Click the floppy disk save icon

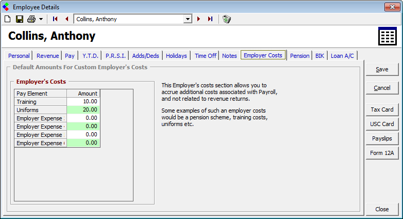[19, 19]
